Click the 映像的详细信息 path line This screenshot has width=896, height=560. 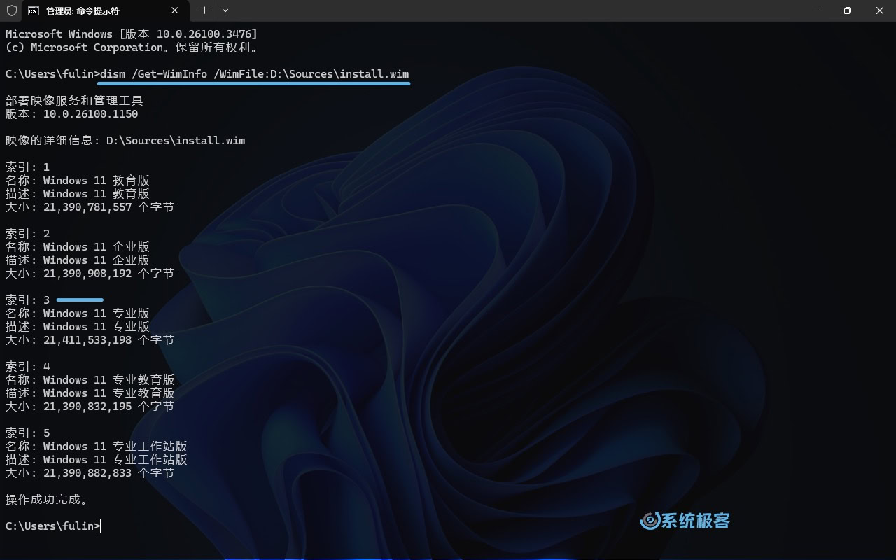pyautogui.click(x=125, y=141)
